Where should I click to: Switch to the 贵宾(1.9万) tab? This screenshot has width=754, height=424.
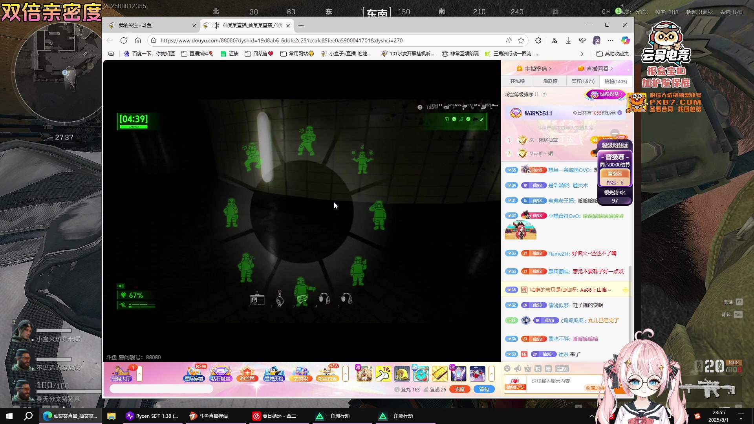[x=583, y=81]
